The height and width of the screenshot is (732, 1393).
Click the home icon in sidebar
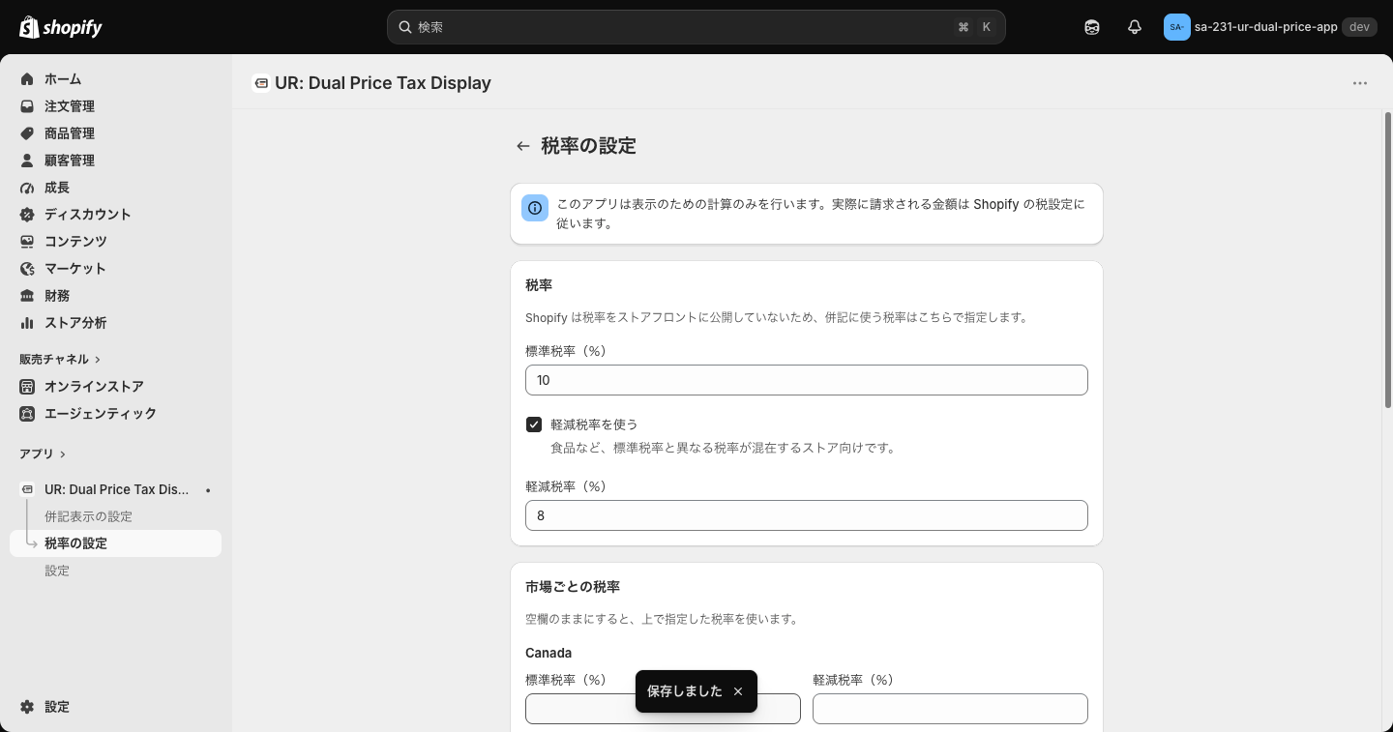(x=27, y=79)
